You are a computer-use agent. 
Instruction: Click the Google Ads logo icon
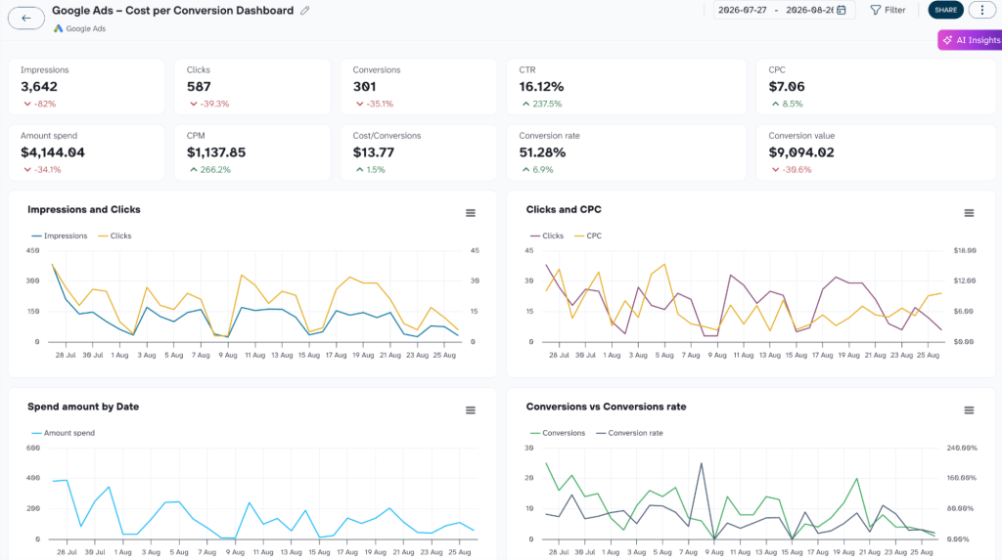[x=58, y=28]
